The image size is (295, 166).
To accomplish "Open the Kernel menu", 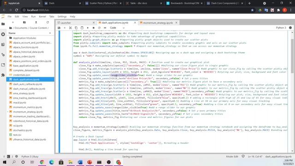I will [42, 17].
